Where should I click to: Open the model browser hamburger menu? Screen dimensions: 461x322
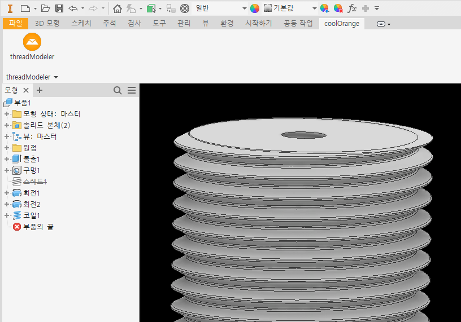pos(132,90)
